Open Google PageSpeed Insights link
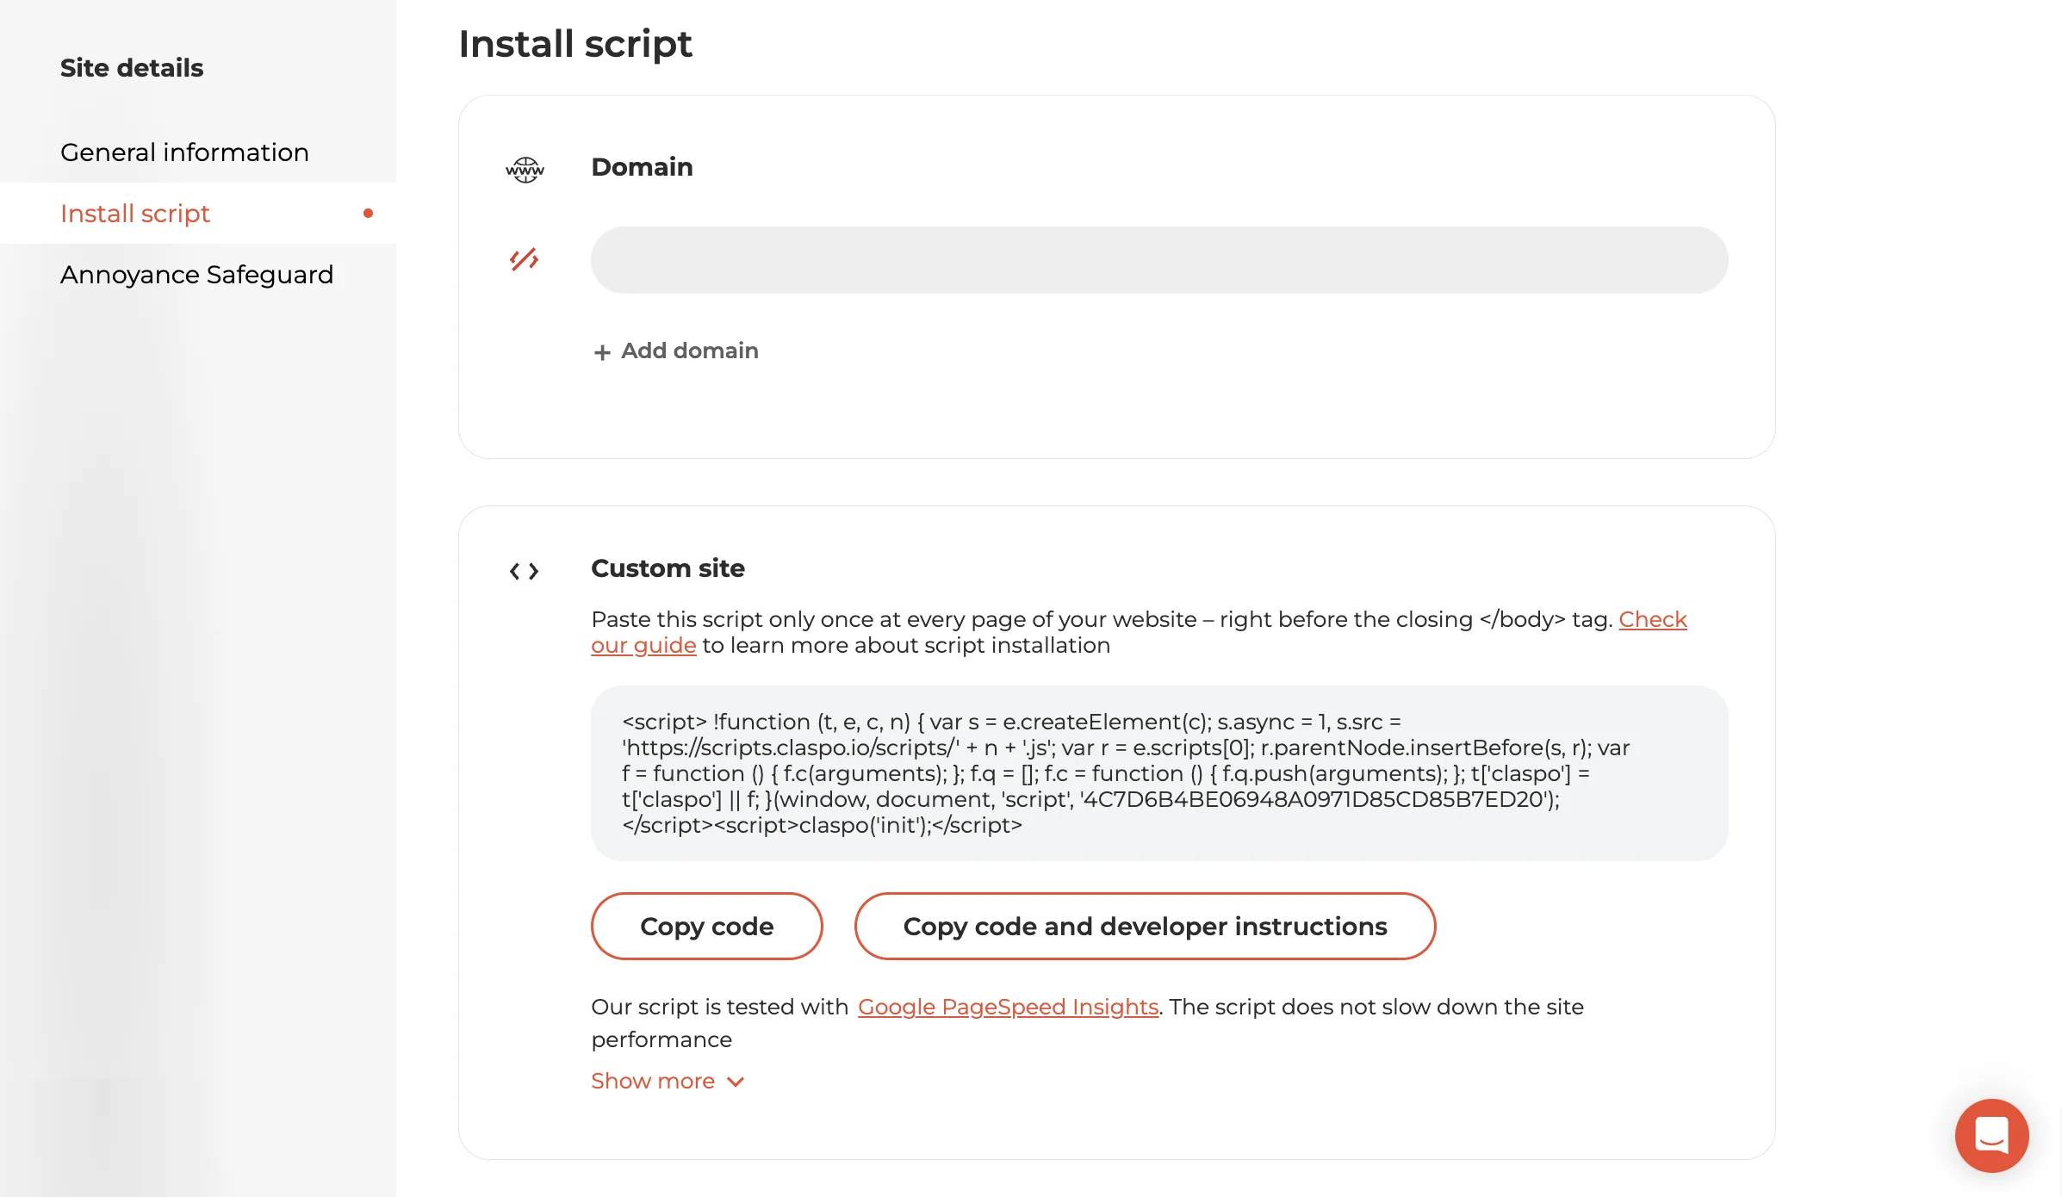The width and height of the screenshot is (2062, 1197). click(x=1008, y=1007)
